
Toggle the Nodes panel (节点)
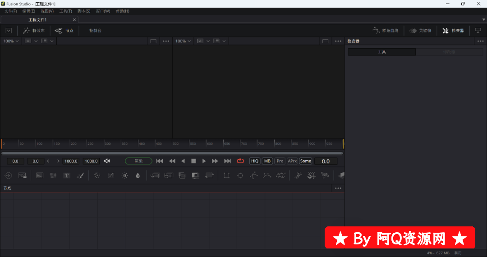[64, 31]
